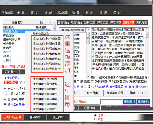Choose 添加[名称]到[绑定销毁] menu entry
Image resolution: width=153 pixels, height=124 pixels.
(x=47, y=59)
